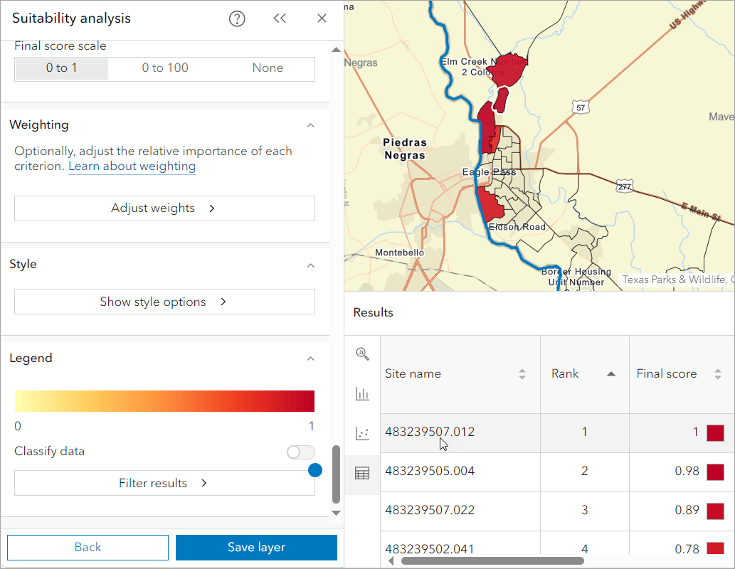Viewport: 735px width, 569px height.
Task: Collapse the panel with double-chevron icon
Action: pos(280,19)
